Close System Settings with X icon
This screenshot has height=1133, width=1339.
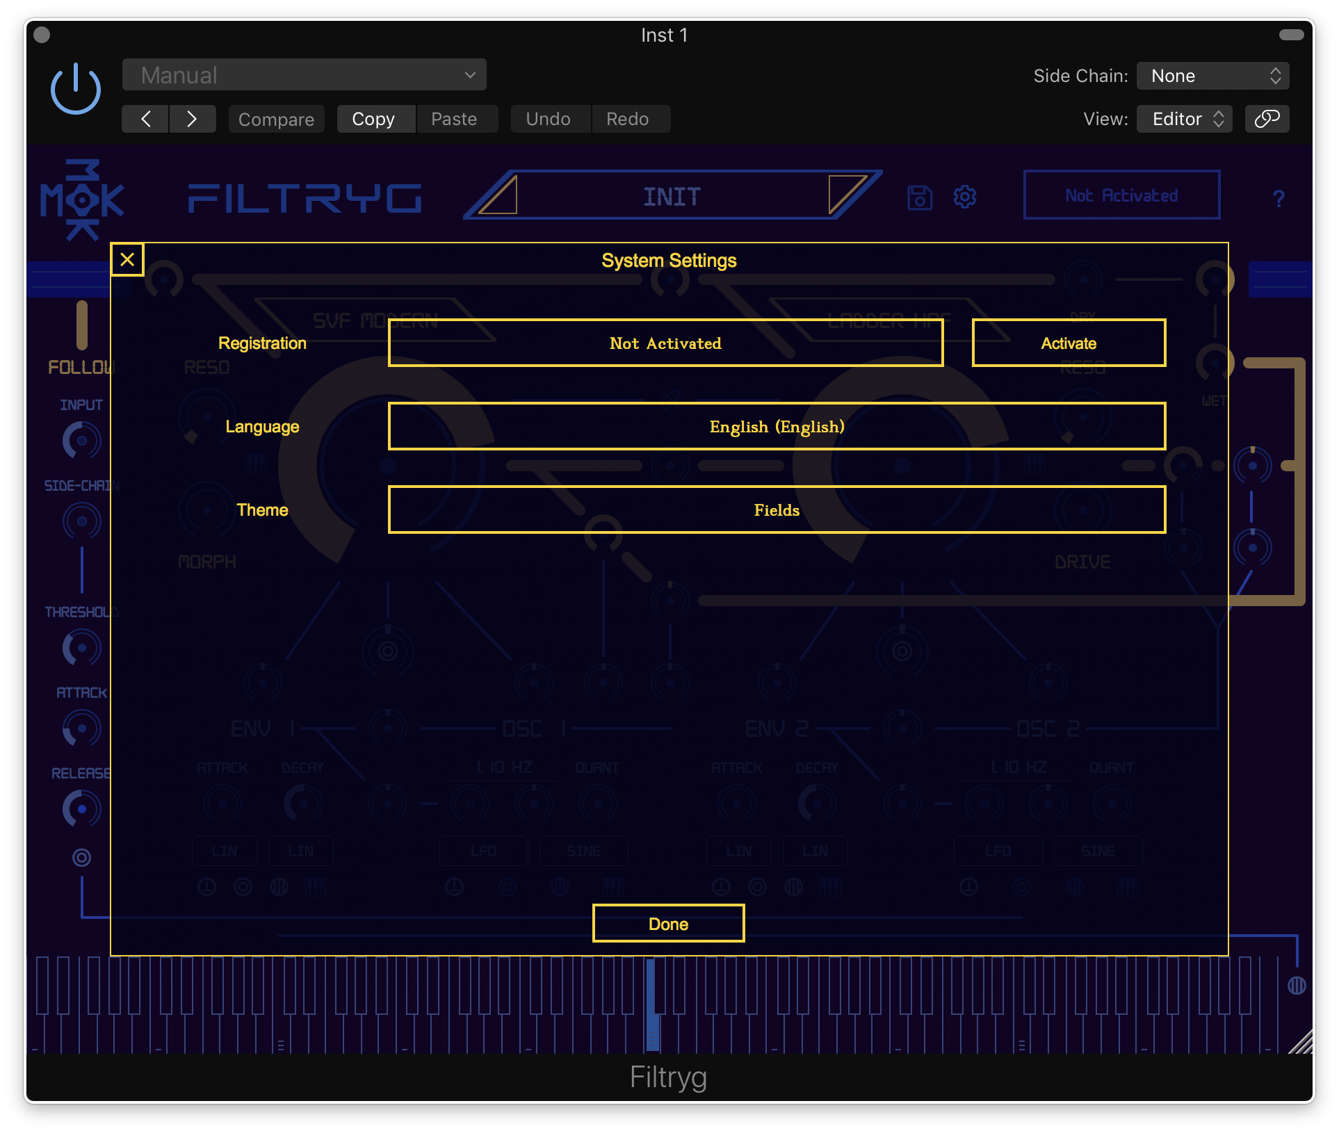(127, 260)
